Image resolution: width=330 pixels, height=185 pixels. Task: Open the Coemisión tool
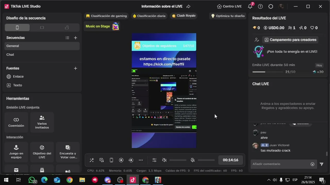[x=16, y=122]
